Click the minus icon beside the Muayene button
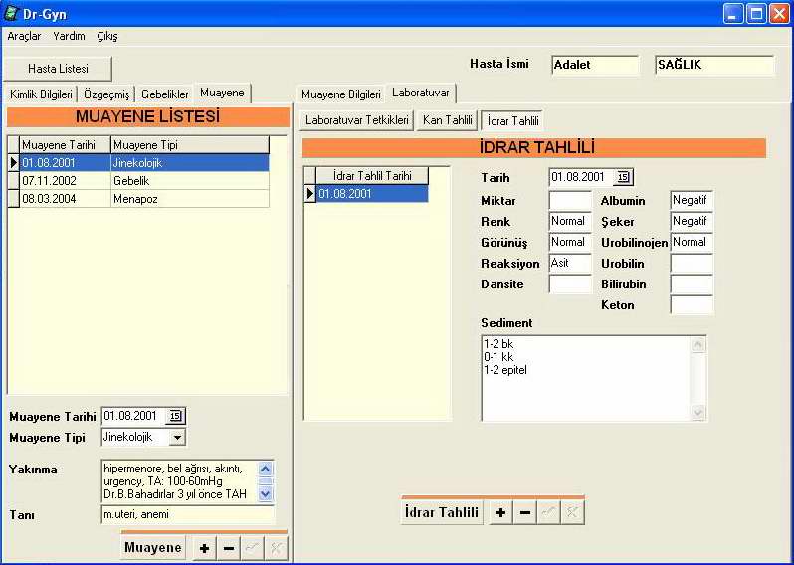The width and height of the screenshot is (794, 565). (x=229, y=548)
